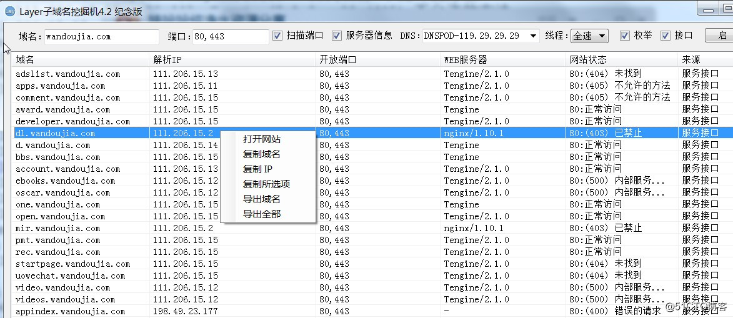Select rec.wandoujia.com row

click(x=372, y=252)
